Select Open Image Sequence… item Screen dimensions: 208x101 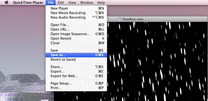76,34
